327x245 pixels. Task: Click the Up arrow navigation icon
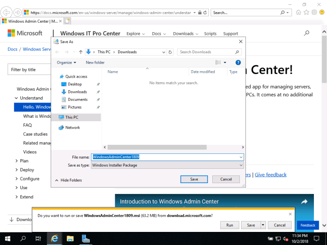[x=81, y=52]
